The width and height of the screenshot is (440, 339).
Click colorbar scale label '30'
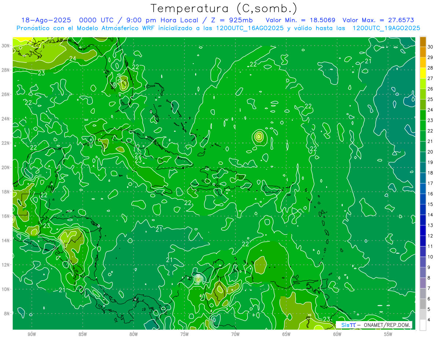coord(430,47)
